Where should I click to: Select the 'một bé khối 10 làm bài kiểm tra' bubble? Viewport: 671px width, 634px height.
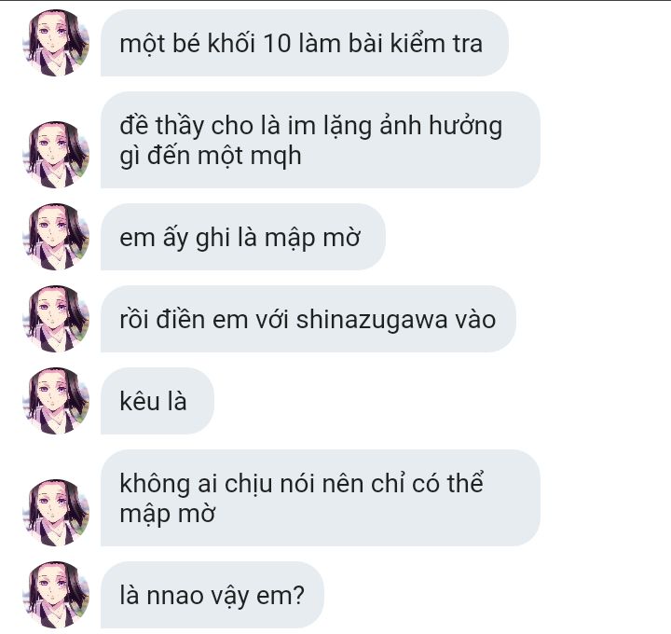304,43
